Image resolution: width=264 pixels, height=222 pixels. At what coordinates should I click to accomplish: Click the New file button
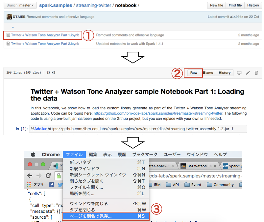[x=217, y=5]
